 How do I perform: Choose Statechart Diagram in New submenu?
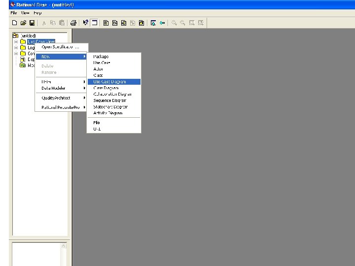pyautogui.click(x=114, y=107)
